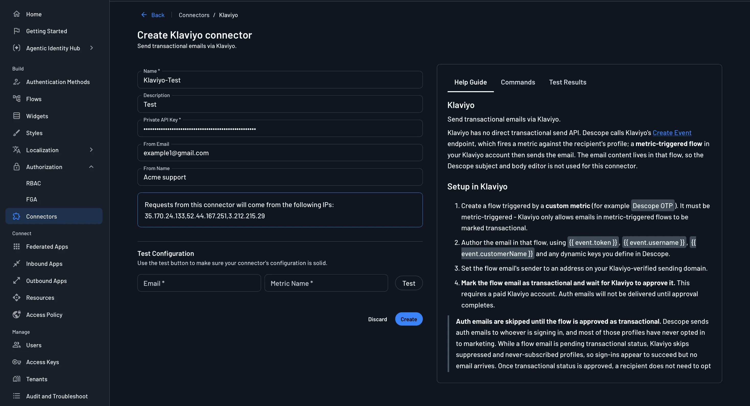The image size is (750, 406).
Task: Click the Localization translate icon
Action: (17, 150)
